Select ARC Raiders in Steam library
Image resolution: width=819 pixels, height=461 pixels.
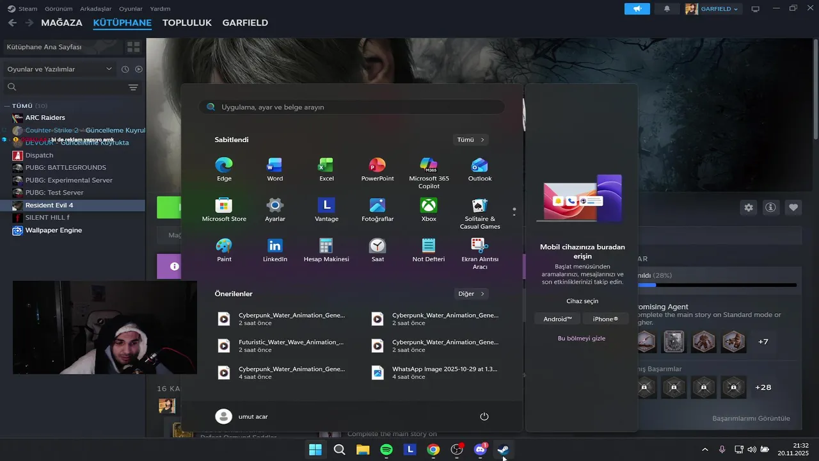point(73,118)
